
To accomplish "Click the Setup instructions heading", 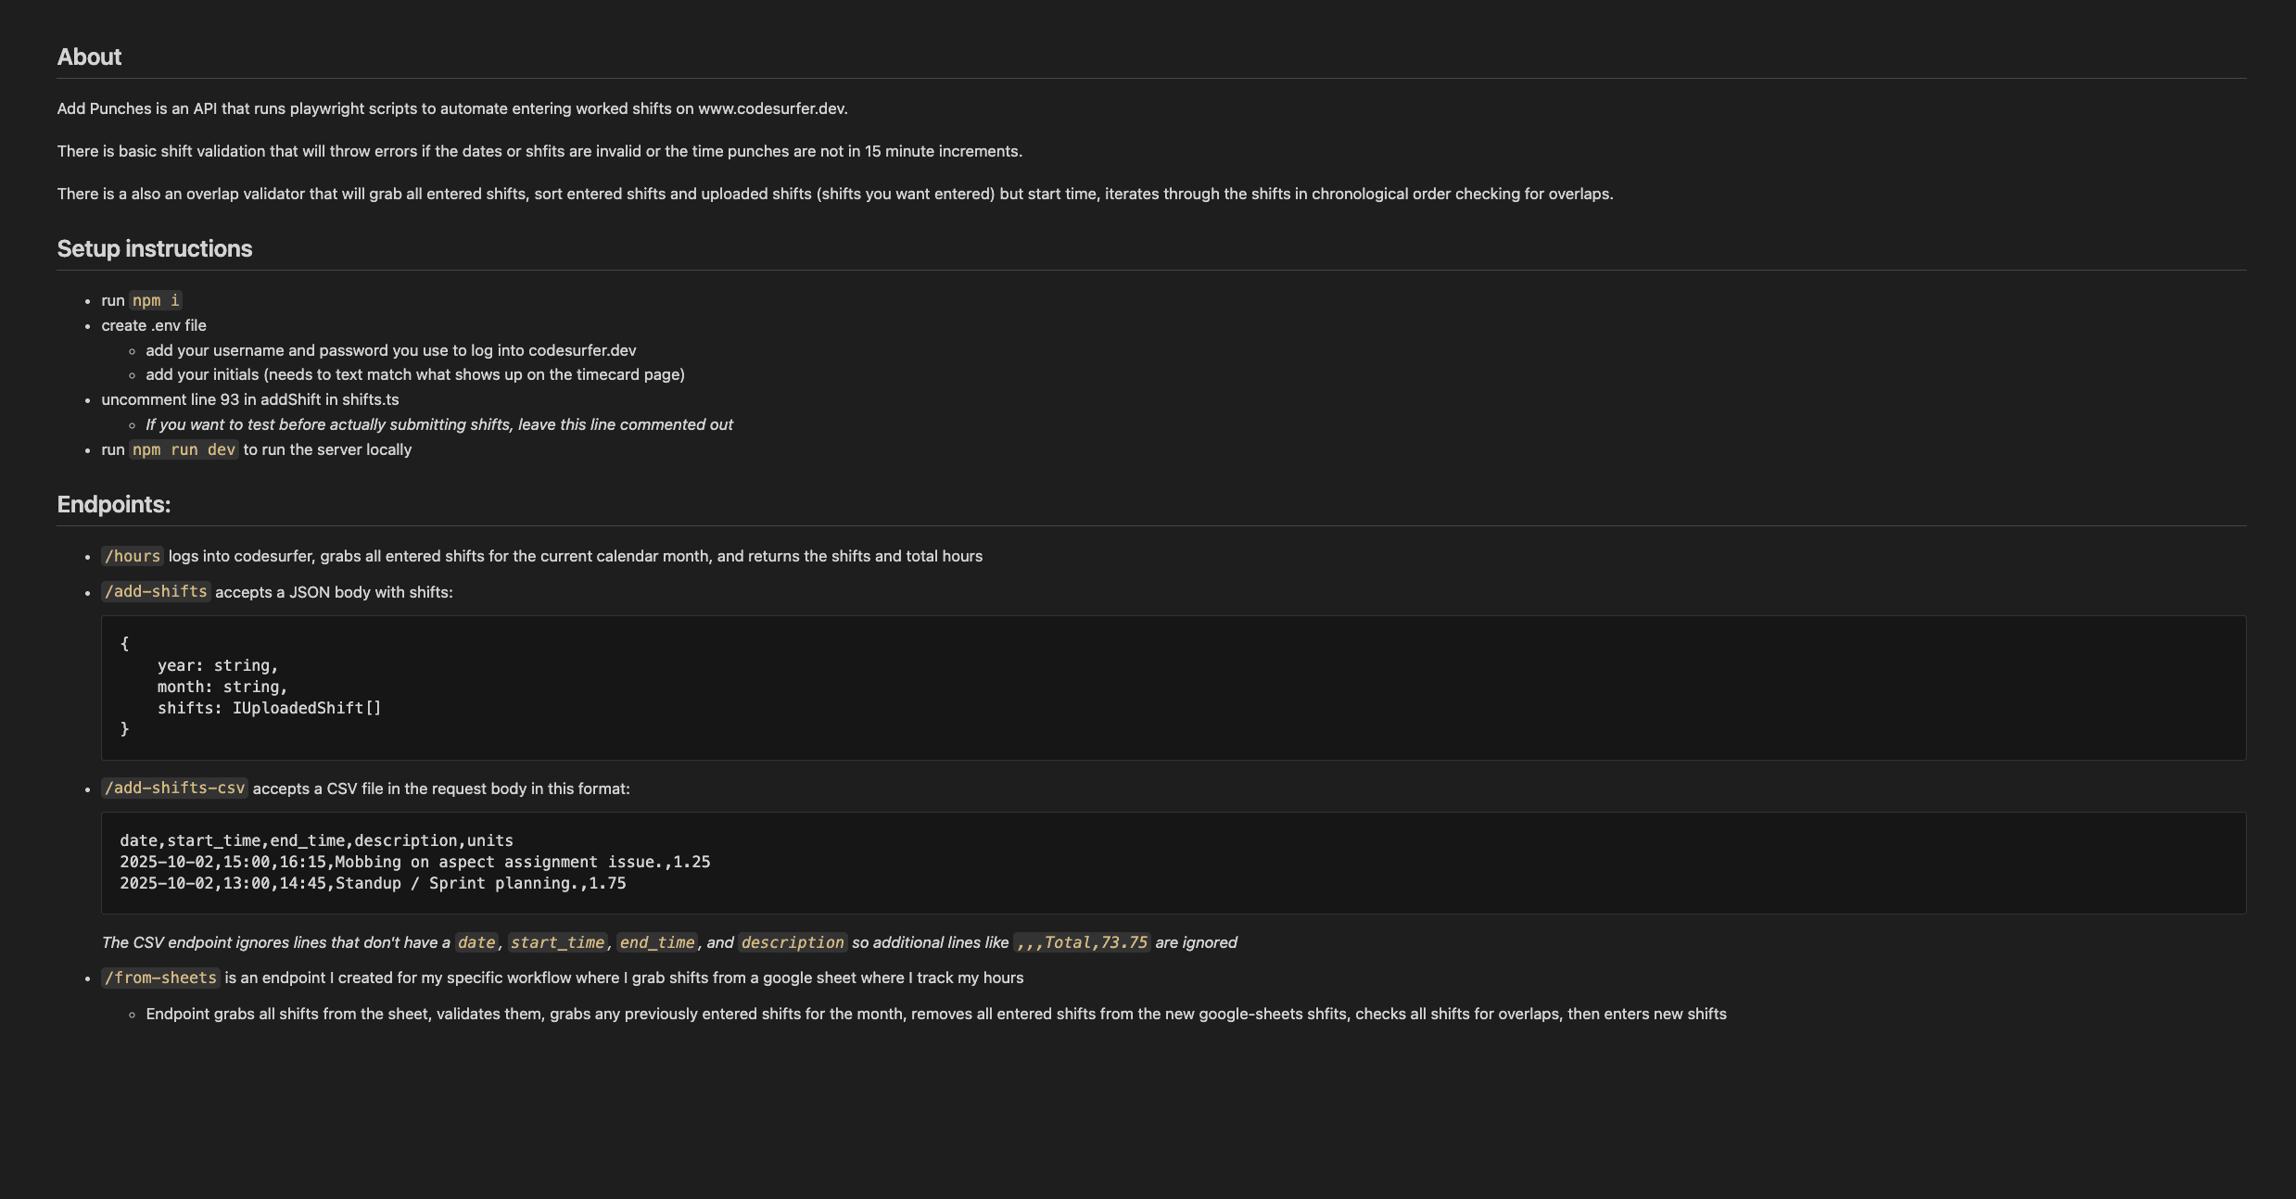I will [x=154, y=249].
